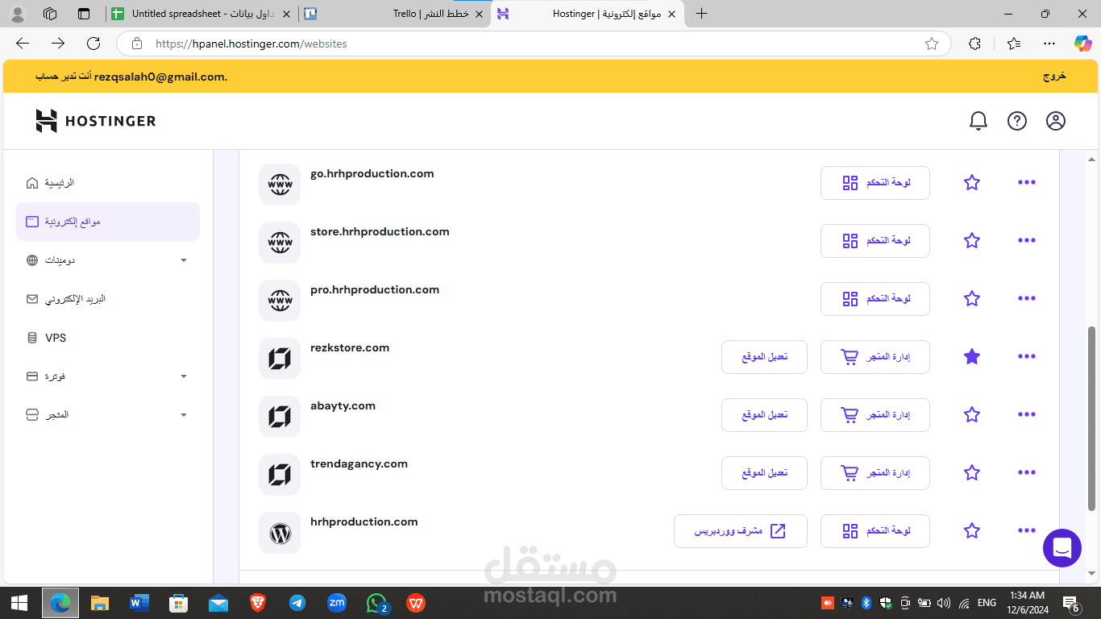This screenshot has height=619, width=1101.
Task: Click the globe icon for go.hrhproduction.com
Action: pos(280,185)
